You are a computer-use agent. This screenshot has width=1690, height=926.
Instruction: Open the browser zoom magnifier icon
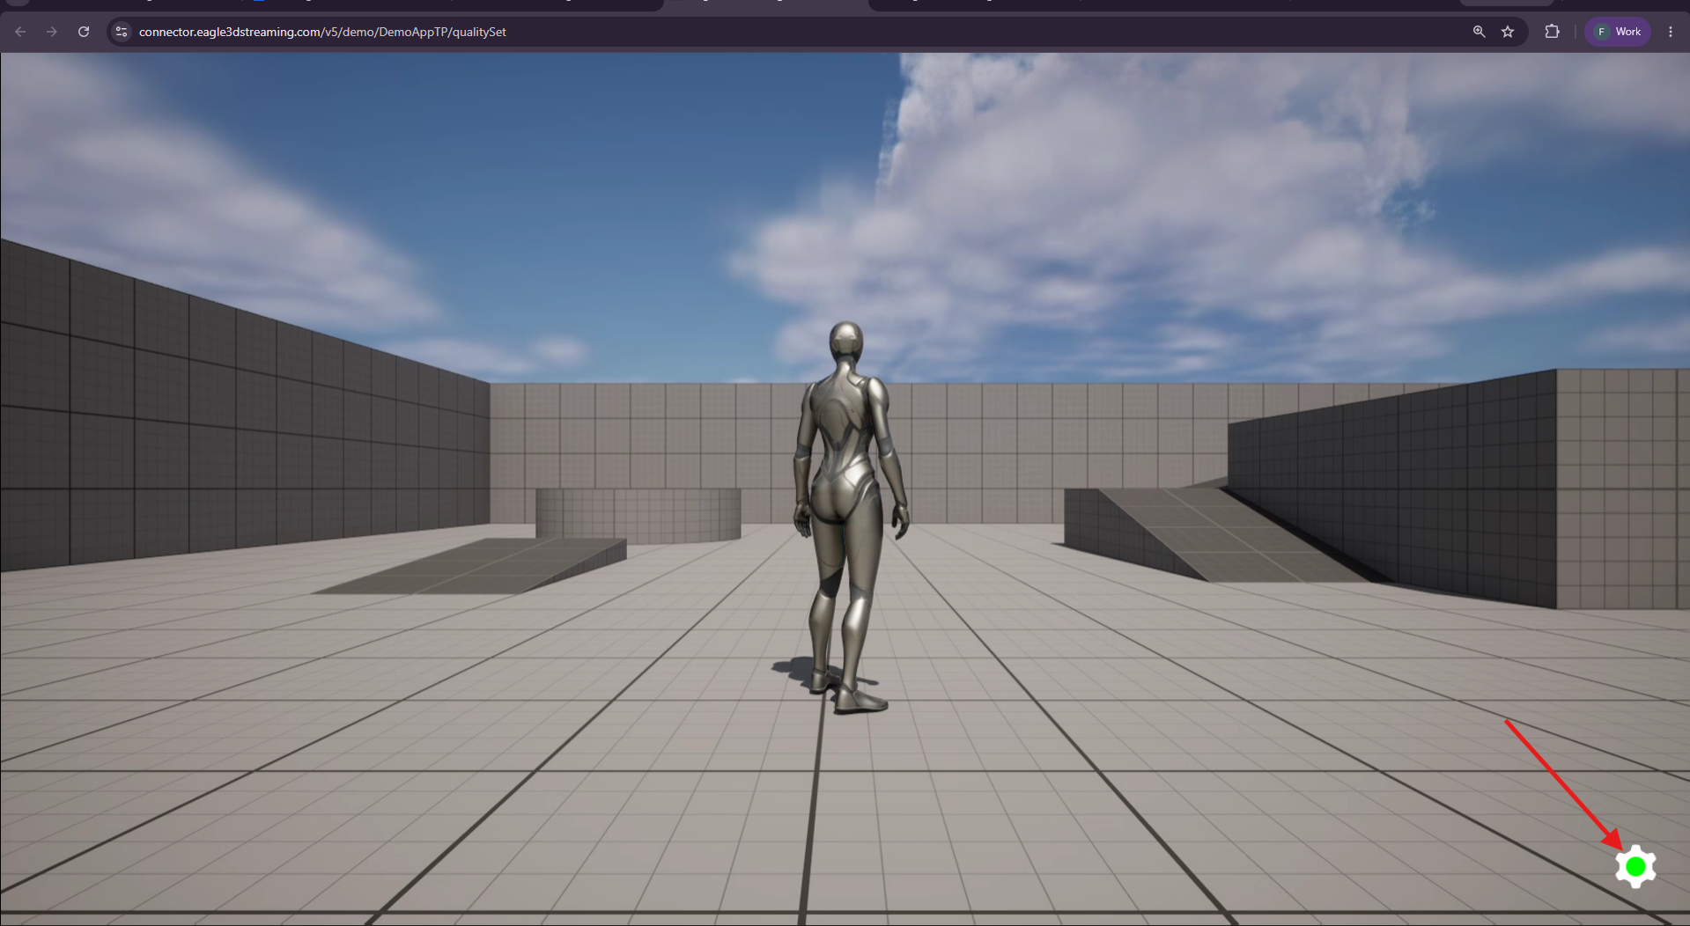tap(1479, 32)
